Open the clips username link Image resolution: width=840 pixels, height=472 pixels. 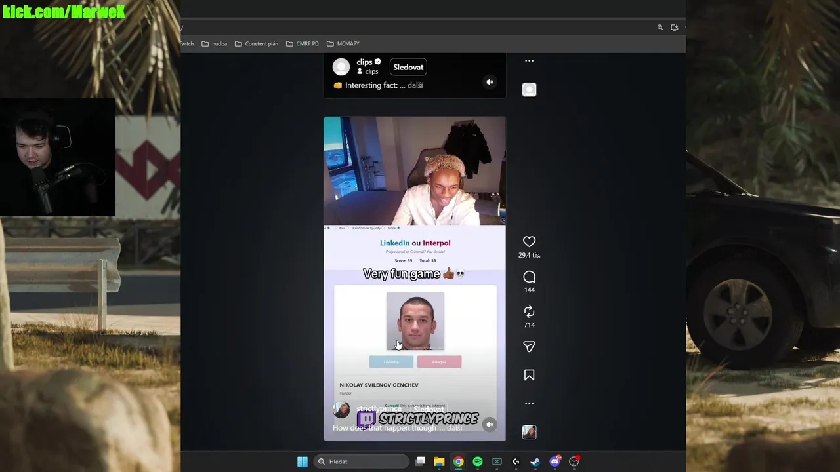pyautogui.click(x=364, y=62)
